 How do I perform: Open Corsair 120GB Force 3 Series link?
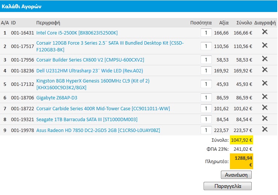110,46
